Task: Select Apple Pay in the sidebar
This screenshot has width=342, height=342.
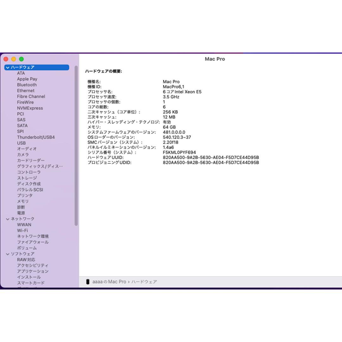Action: point(27,79)
